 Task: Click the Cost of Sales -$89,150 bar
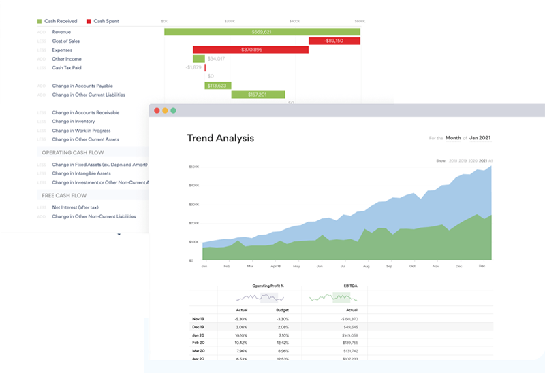point(334,41)
